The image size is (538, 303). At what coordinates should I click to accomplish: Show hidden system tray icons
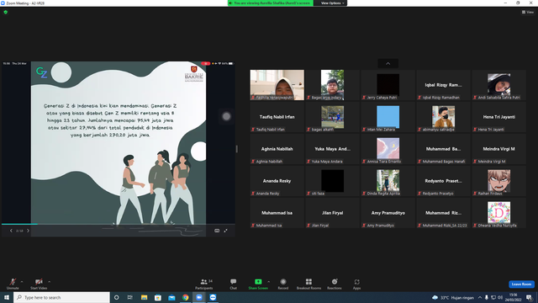pyautogui.click(x=480, y=297)
